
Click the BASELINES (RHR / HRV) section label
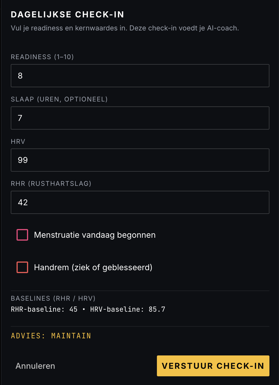point(53,298)
